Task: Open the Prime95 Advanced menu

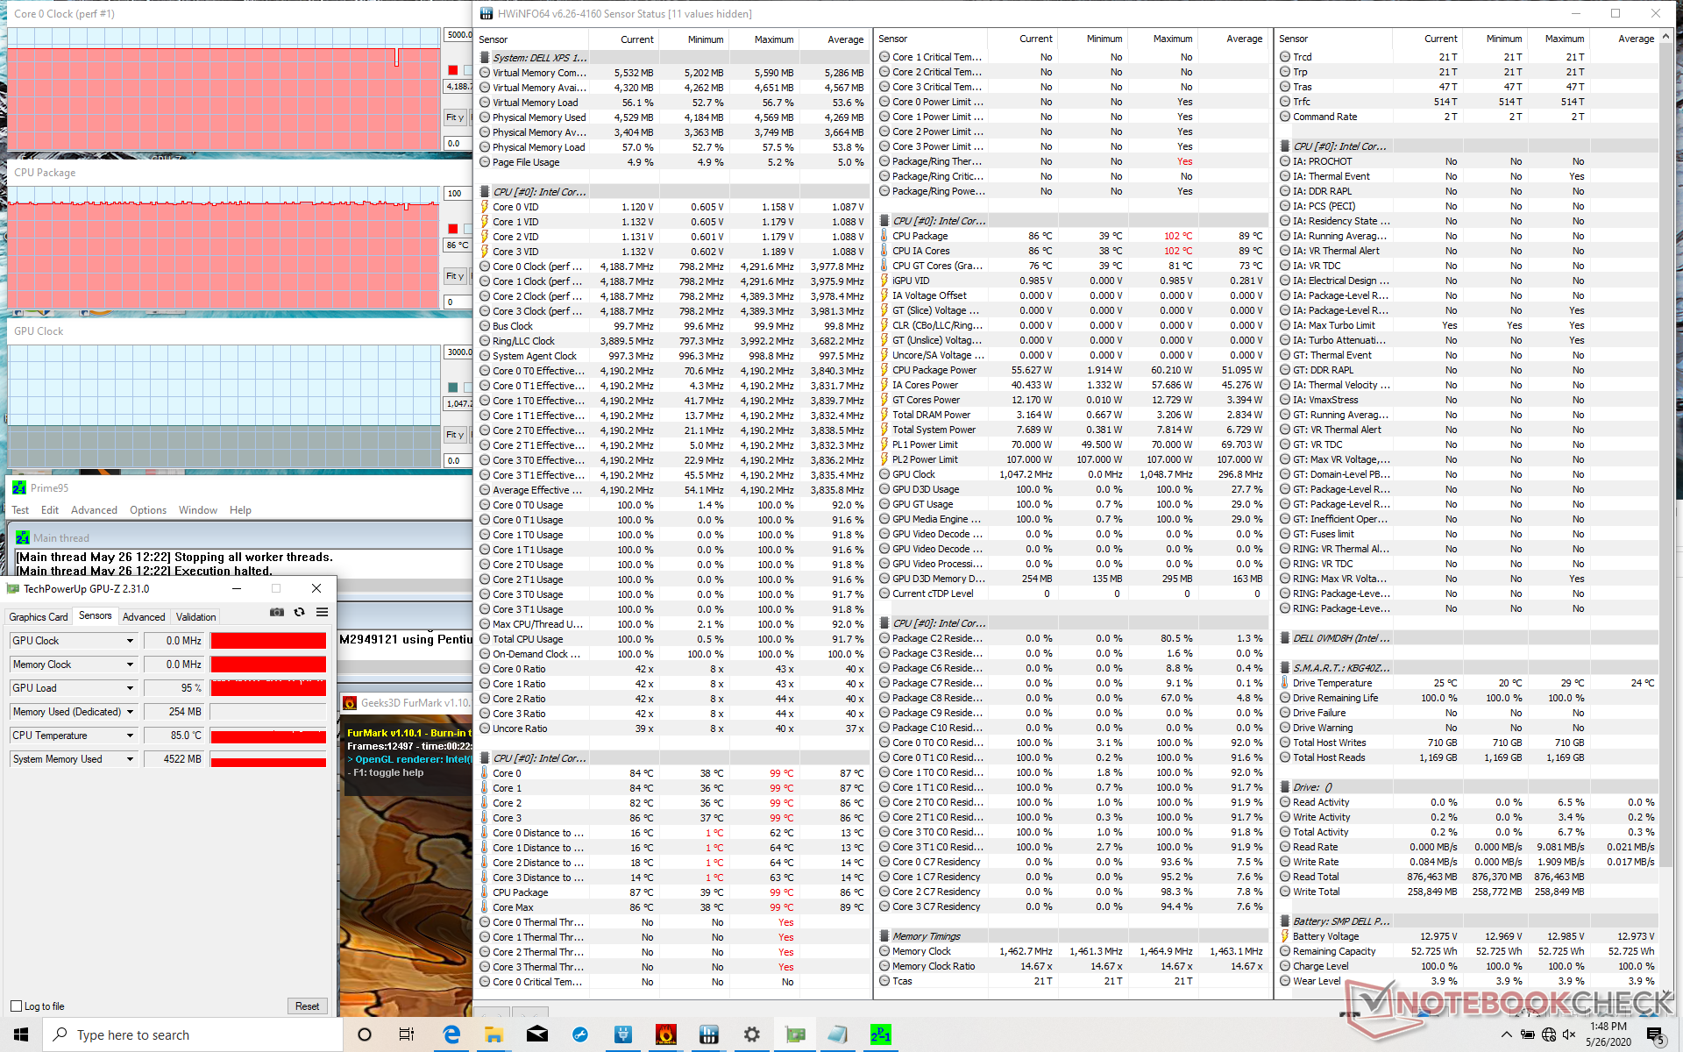Action: 94,510
